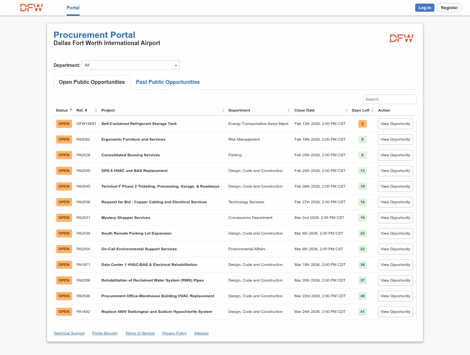Sort by Department column arrows
Image resolution: width=470 pixels, height=355 pixels.
pyautogui.click(x=289, y=111)
